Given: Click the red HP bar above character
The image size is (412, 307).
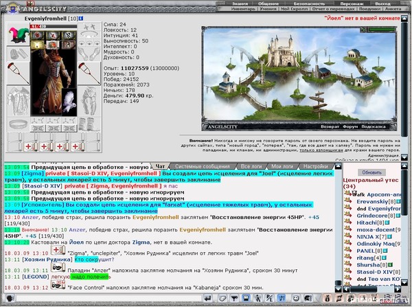Looking at the screenshot, I should [x=54, y=26].
